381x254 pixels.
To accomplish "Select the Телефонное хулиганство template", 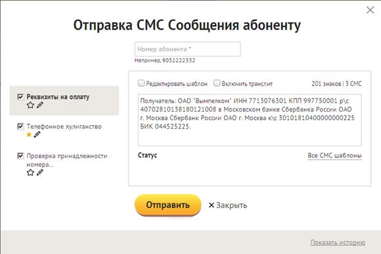I will click(64, 127).
